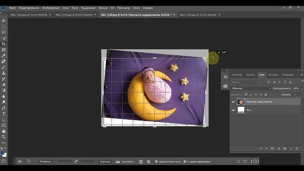Open search magnifier in options bar
Image resolution: width=304 pixels, height=171 pixels.
pyautogui.click(x=238, y=161)
